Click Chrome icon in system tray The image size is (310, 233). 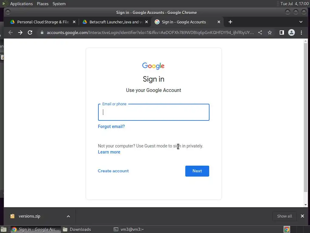tap(287, 229)
